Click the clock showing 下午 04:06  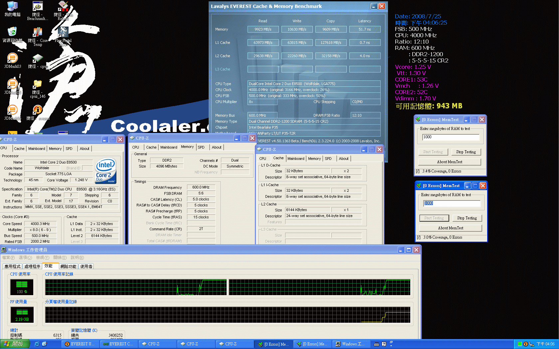(x=545, y=344)
